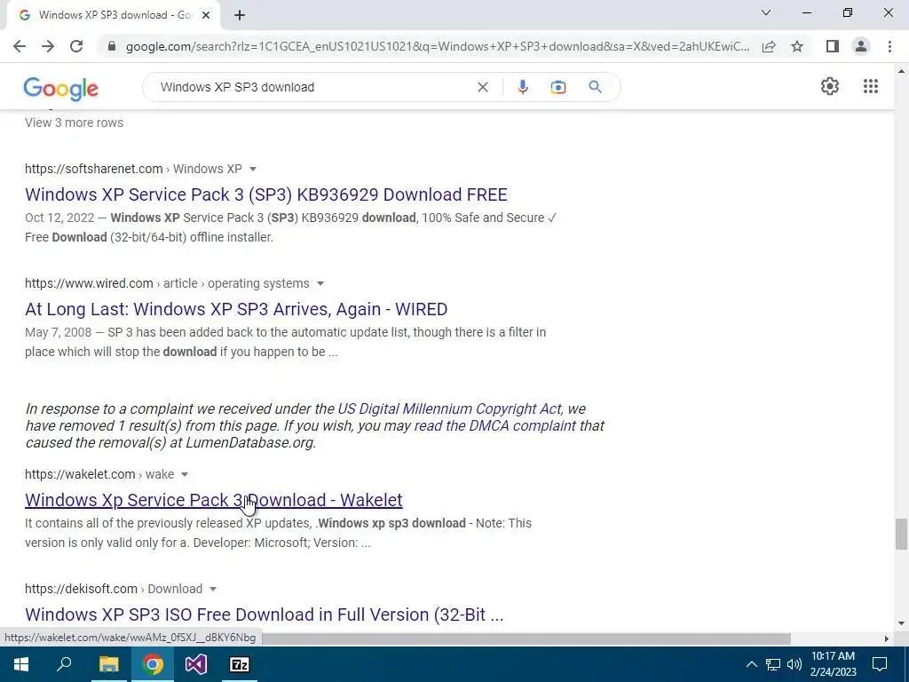Viewport: 909px width, 682px height.
Task: Click the horizontal scroll right arrow
Action: click(886, 638)
